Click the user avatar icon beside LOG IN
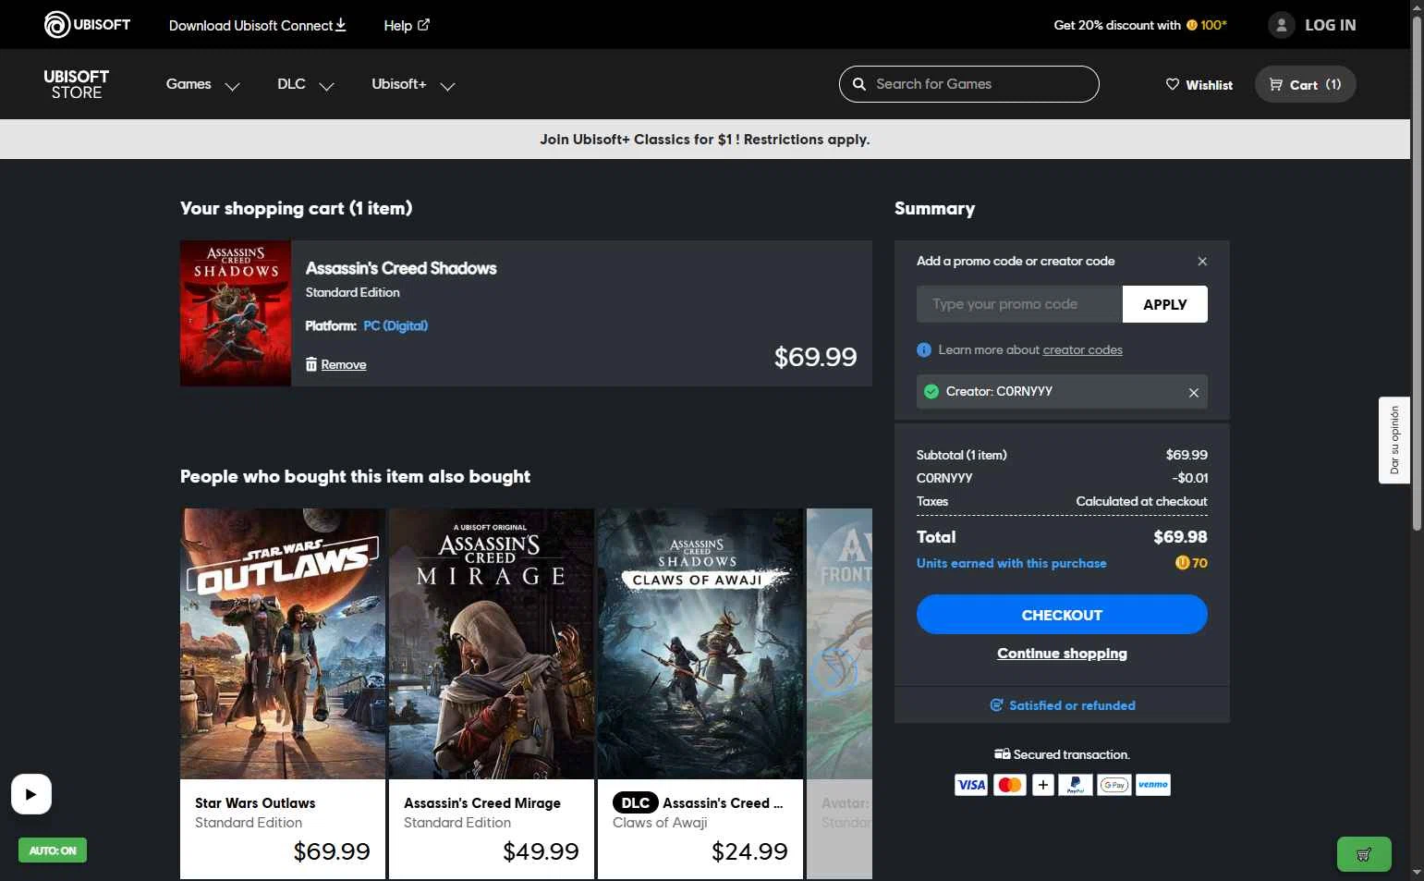Screen dimensions: 1424x881 click(x=1281, y=25)
